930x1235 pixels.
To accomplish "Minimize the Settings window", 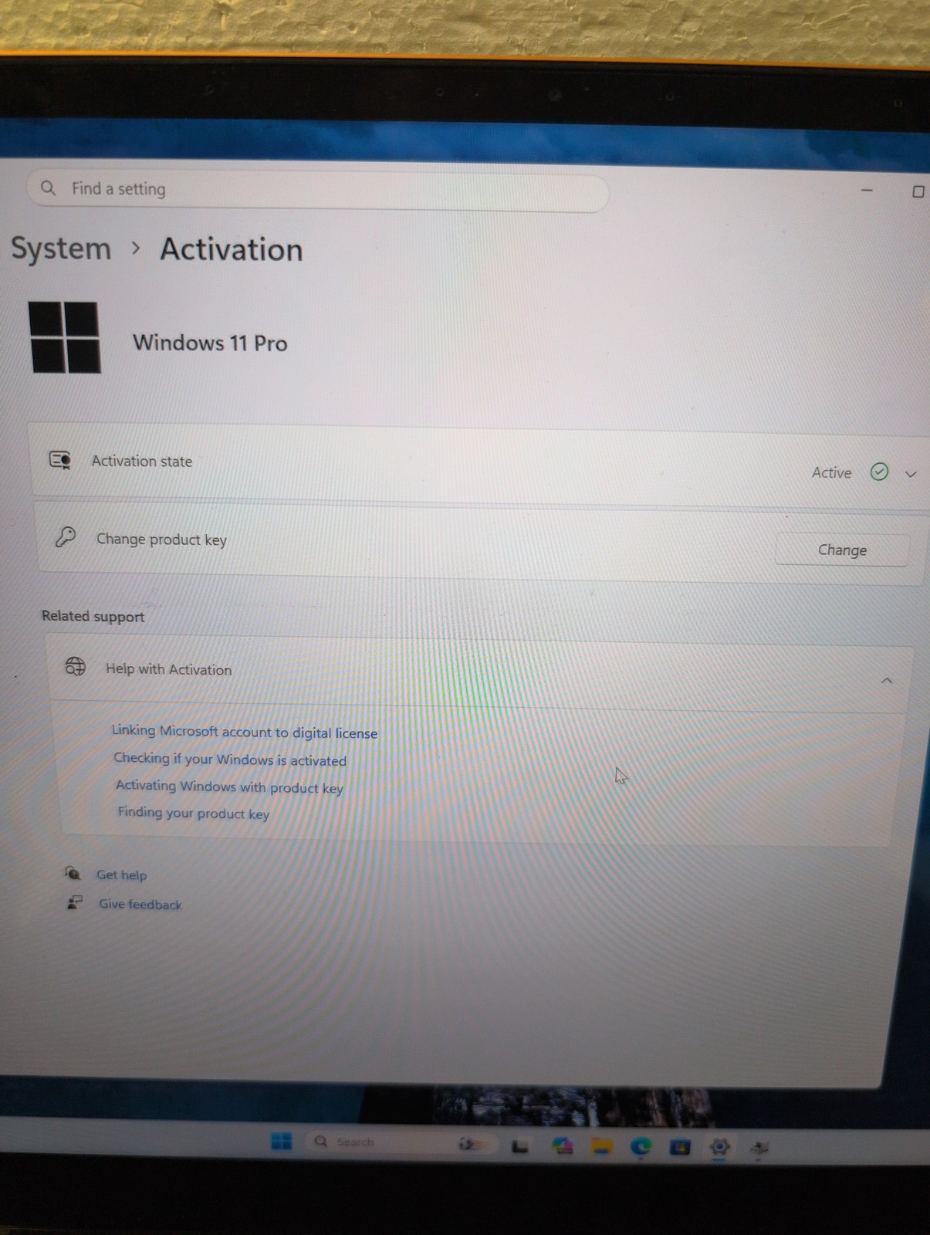I will pos(867,190).
